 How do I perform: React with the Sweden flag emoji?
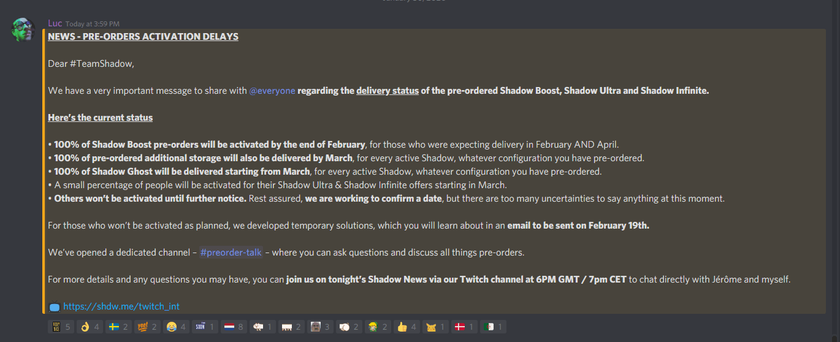coord(119,327)
